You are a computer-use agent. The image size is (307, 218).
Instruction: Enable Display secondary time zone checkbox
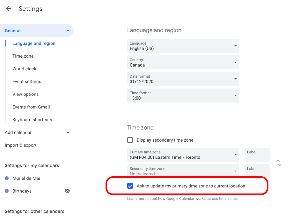coord(130,140)
